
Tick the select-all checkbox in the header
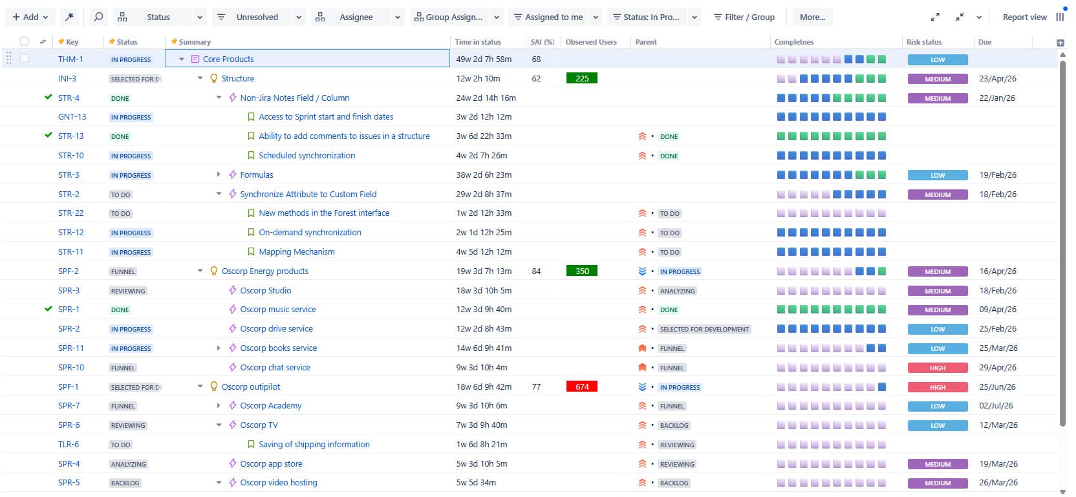coord(25,41)
